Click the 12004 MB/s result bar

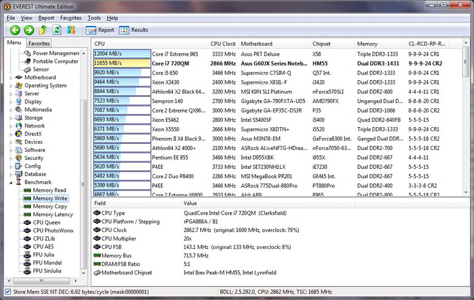(x=122, y=54)
